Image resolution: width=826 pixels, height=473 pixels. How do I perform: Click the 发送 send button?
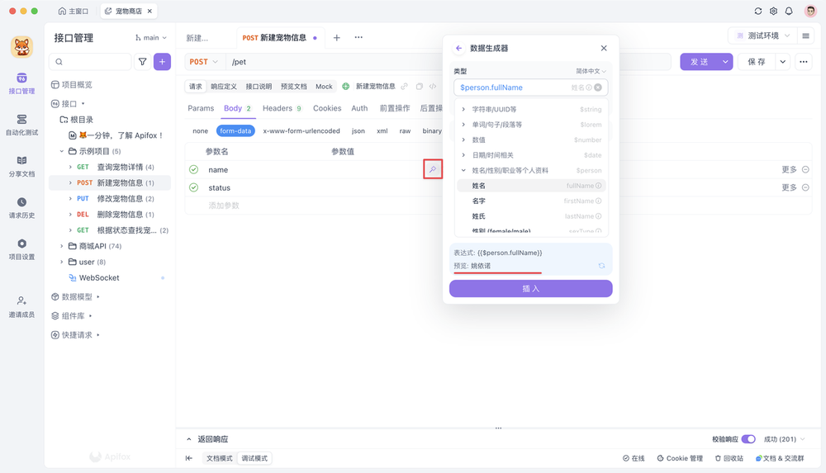point(698,62)
